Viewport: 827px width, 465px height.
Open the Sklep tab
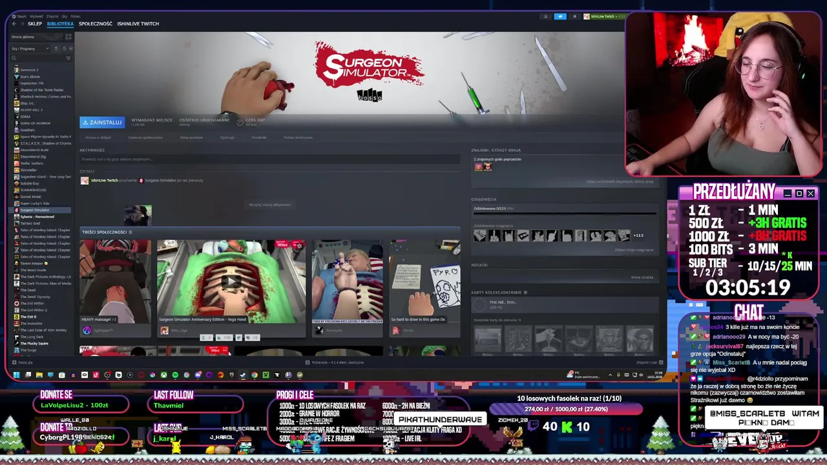(x=35, y=24)
